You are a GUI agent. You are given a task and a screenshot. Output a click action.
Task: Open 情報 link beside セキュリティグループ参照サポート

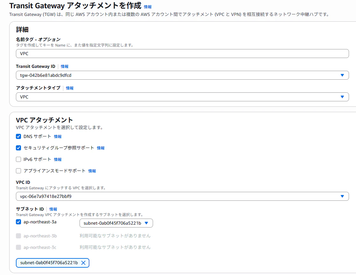click(x=101, y=148)
